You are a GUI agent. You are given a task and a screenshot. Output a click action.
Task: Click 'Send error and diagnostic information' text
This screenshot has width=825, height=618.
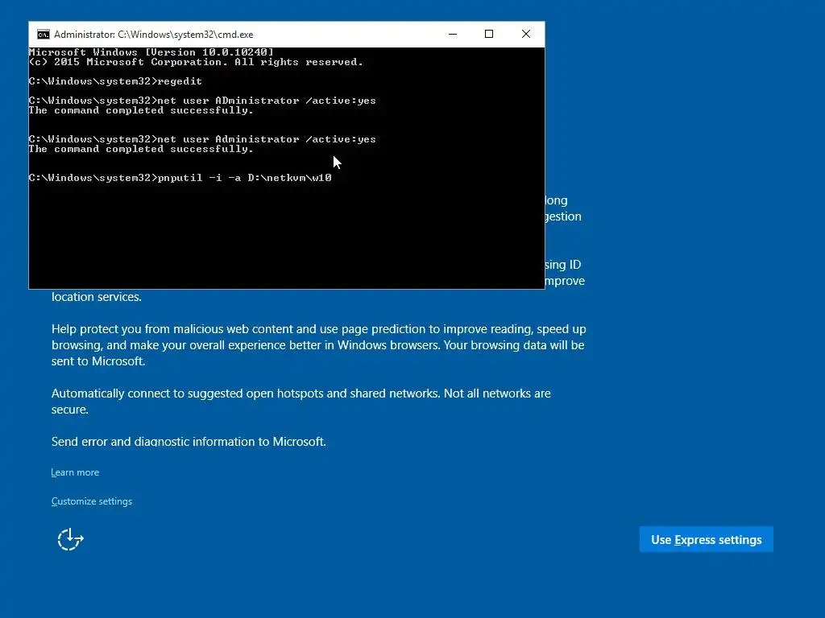point(189,442)
